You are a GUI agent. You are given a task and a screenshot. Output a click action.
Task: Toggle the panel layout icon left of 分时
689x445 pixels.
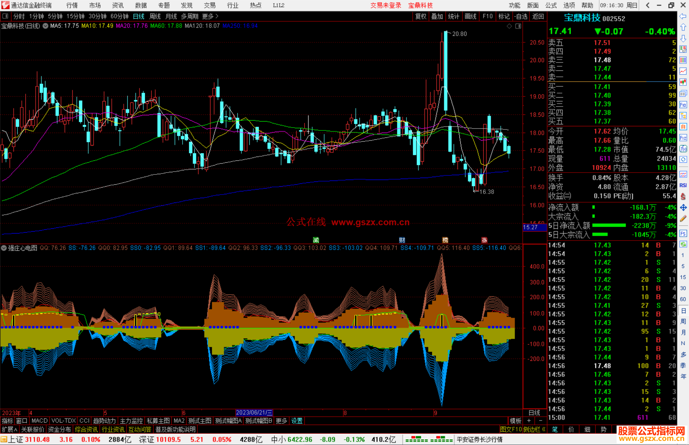tap(5, 16)
